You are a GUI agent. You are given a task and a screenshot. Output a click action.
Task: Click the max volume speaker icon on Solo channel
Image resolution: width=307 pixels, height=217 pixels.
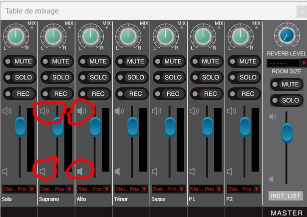pyautogui.click(x=7, y=111)
